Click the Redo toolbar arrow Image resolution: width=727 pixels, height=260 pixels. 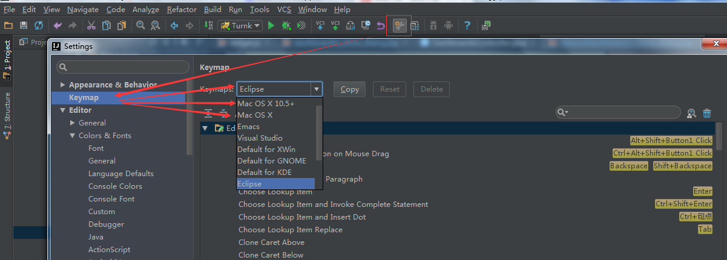tap(73, 25)
